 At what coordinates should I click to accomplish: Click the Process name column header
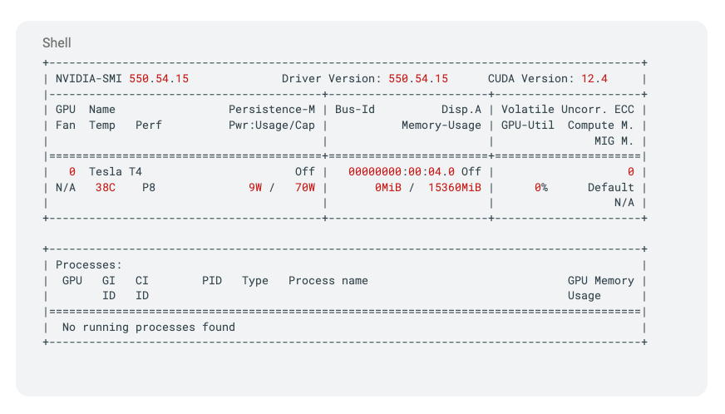(x=328, y=281)
